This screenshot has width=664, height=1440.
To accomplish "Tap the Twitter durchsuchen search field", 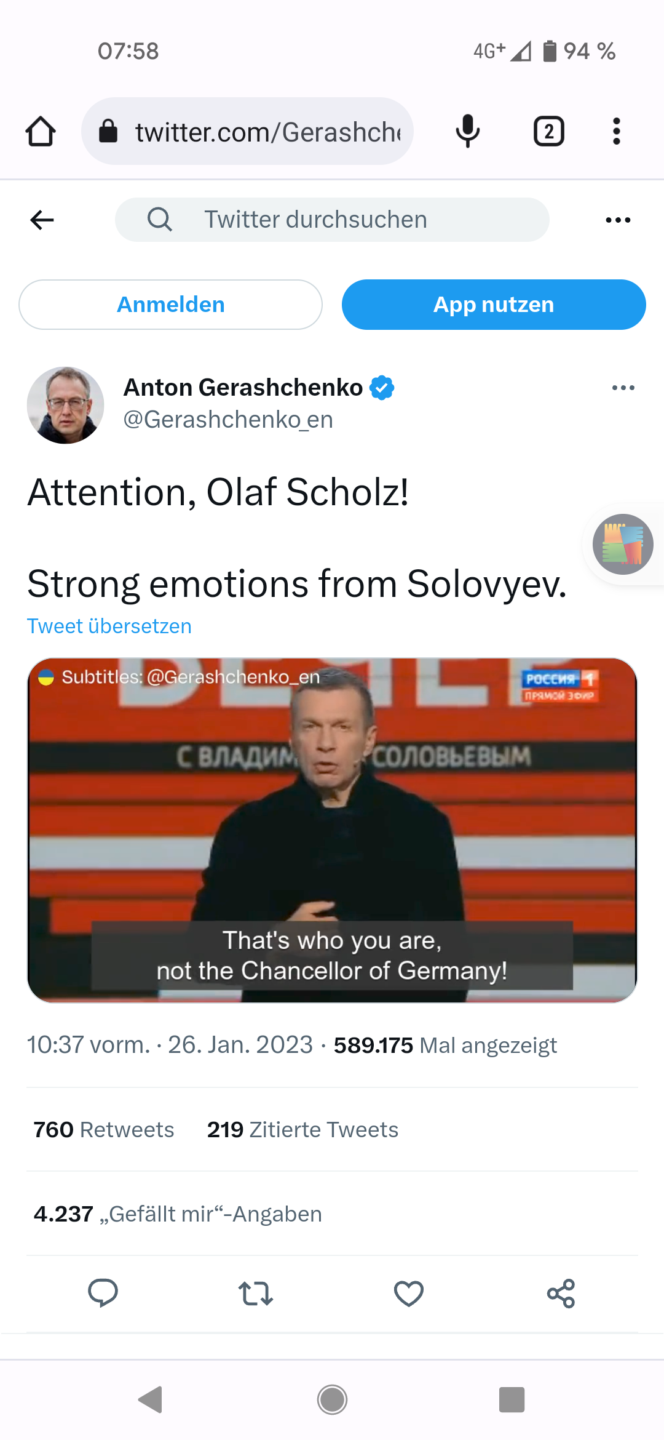I will click(x=332, y=220).
